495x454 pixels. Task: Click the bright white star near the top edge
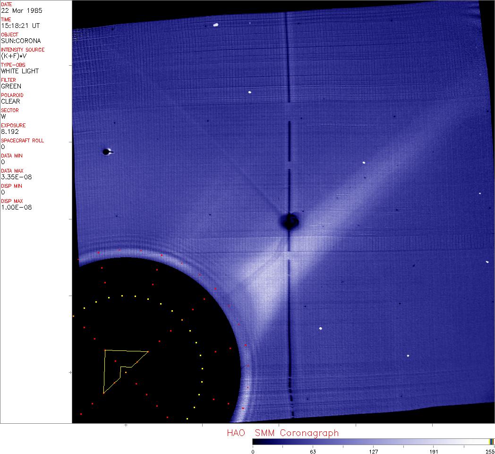[x=216, y=25]
